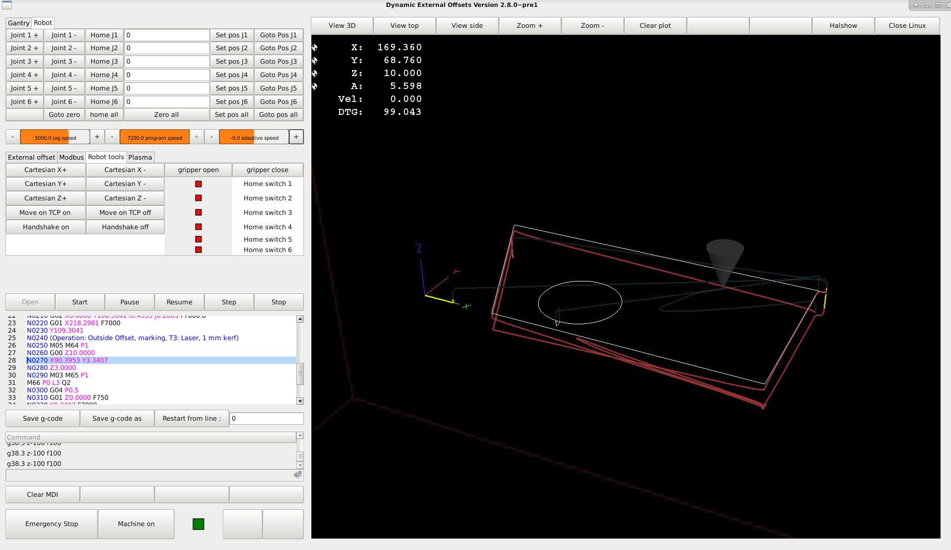951x550 pixels.
Task: Jog Cartesian Z - button
Action: pos(125,198)
